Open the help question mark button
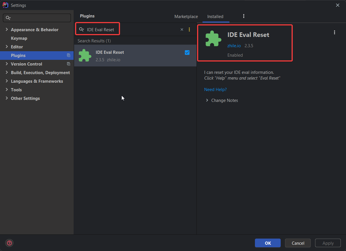This screenshot has width=346, height=251. 9,243
